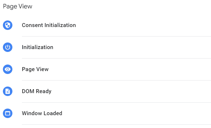211x128 pixels.
Task: Pick the Page View trigger label beside eye icon
Action: 35,69
